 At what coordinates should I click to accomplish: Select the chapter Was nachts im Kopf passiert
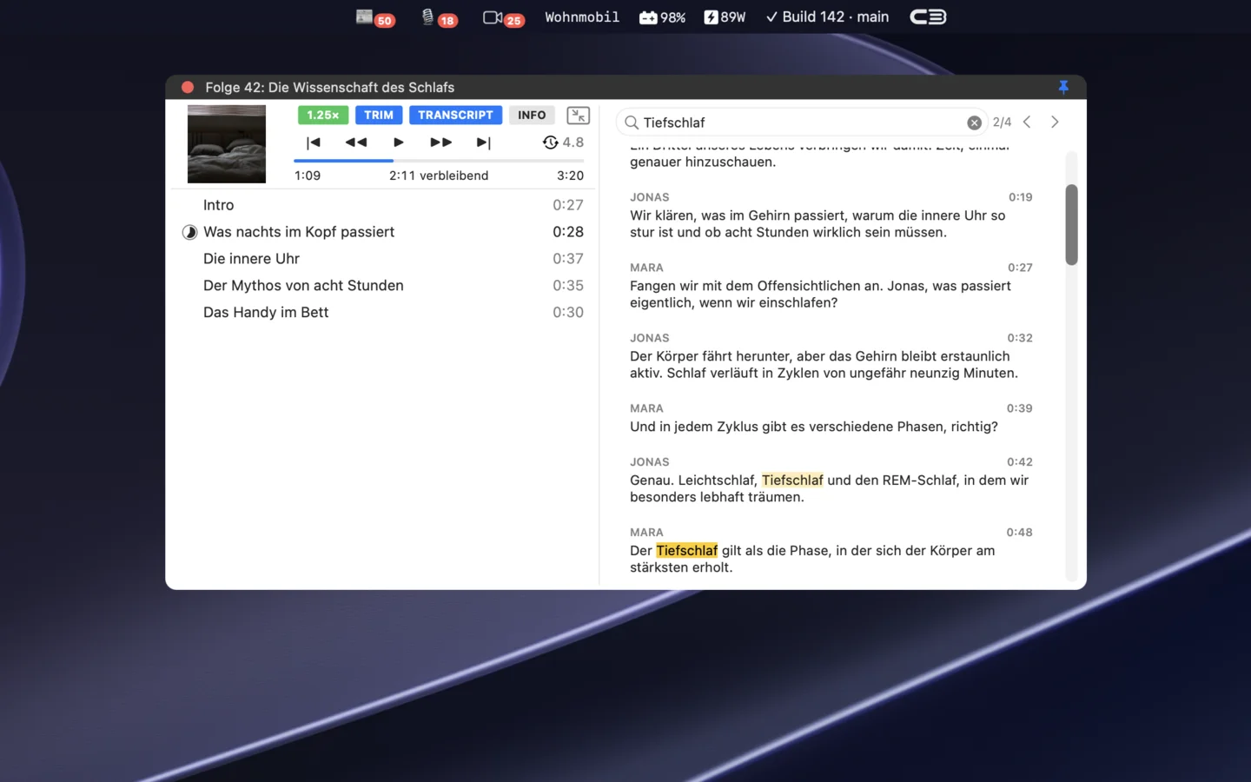[384, 232]
